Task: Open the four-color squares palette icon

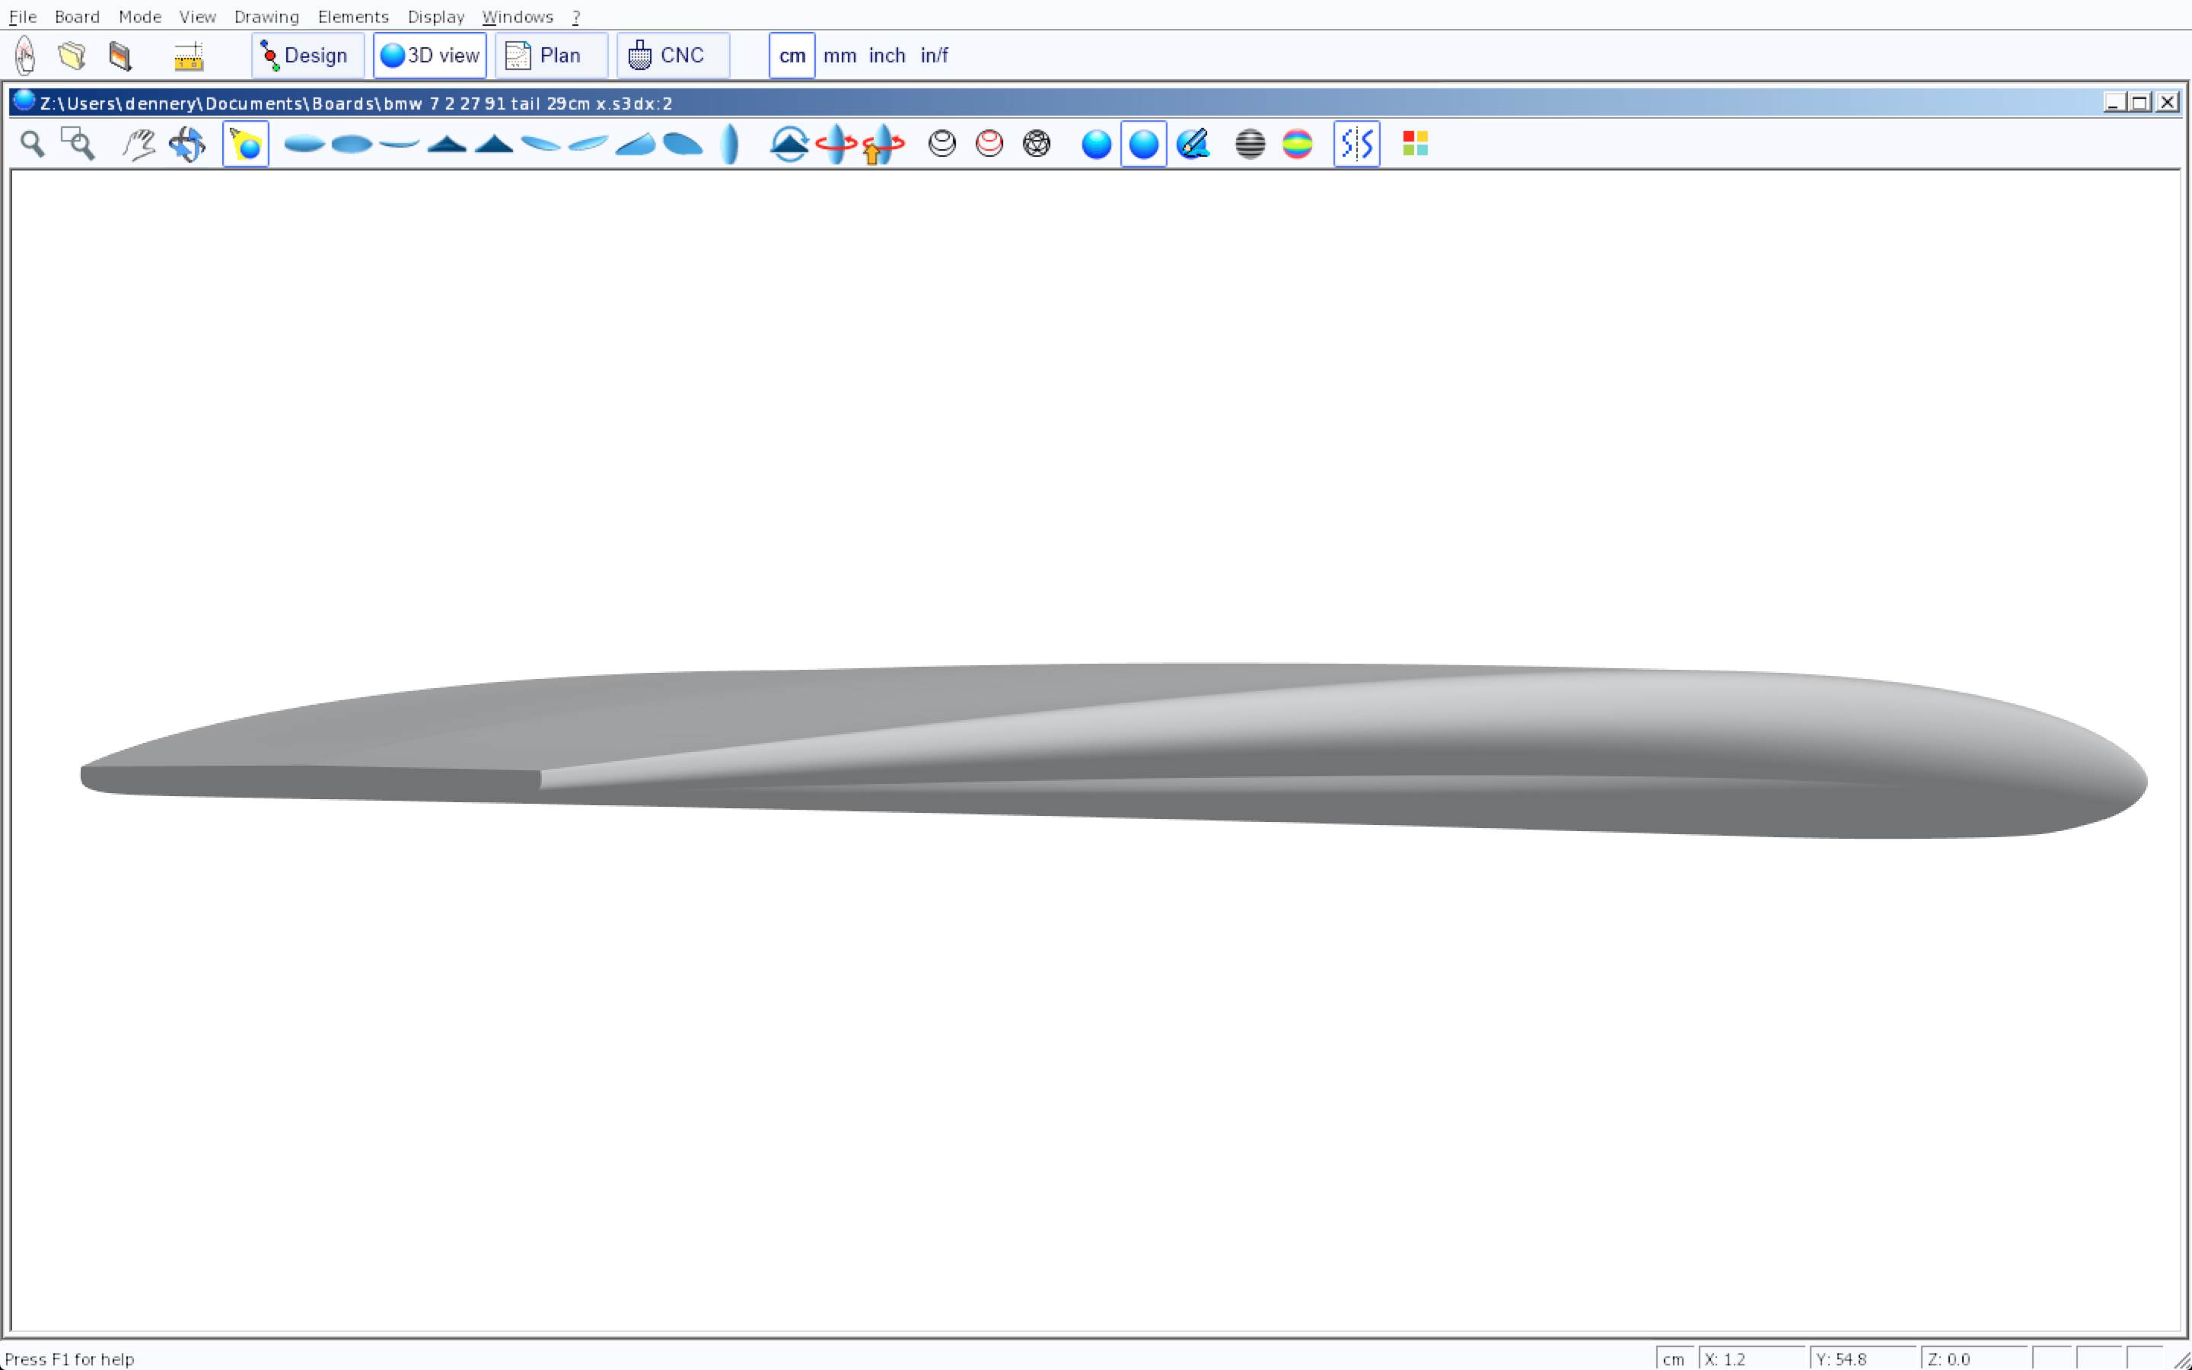Action: [1415, 144]
